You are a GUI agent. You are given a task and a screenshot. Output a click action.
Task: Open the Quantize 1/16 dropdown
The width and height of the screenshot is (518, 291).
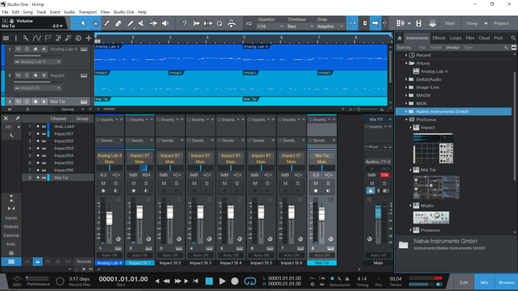tap(270, 26)
